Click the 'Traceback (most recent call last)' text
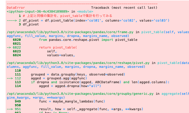Viewport: 189px width, 113px height. (124, 8)
